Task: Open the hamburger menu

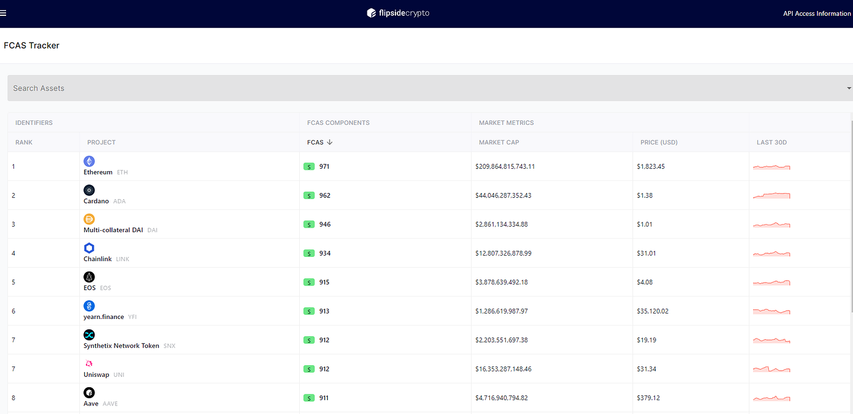Action: (3, 13)
